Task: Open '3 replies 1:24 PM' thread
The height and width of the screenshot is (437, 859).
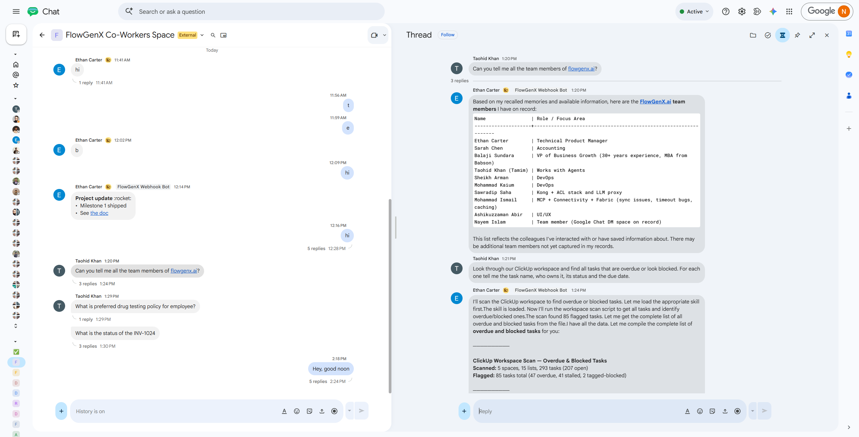Action: pos(97,284)
